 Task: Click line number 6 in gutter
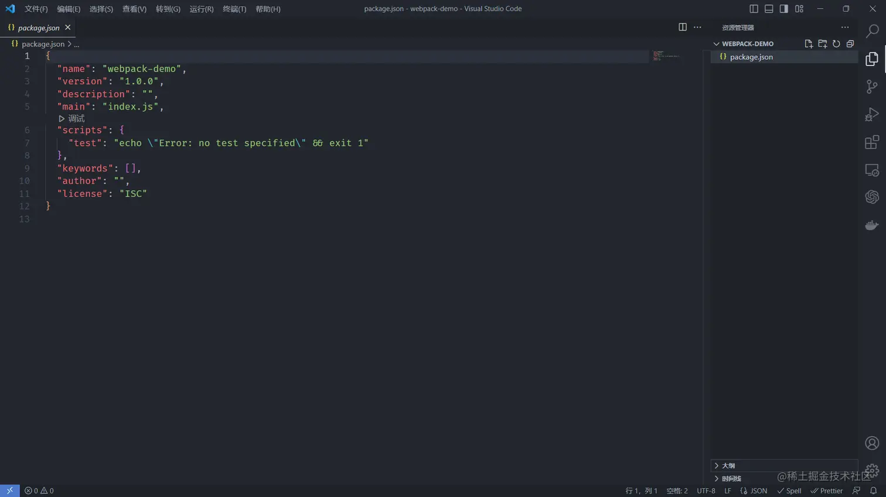[27, 130]
